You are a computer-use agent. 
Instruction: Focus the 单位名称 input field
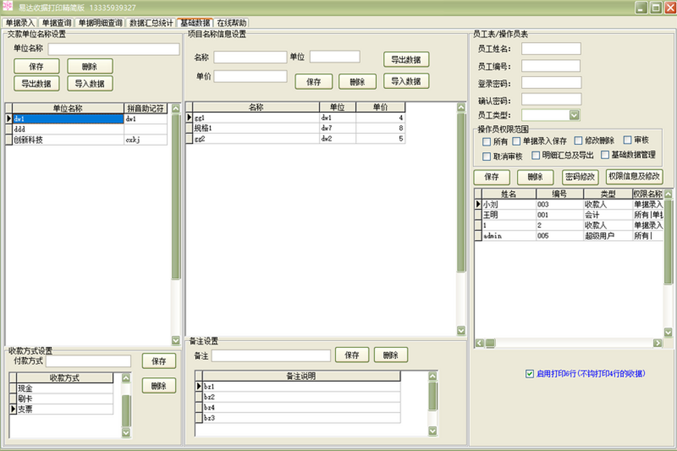pyautogui.click(x=113, y=49)
